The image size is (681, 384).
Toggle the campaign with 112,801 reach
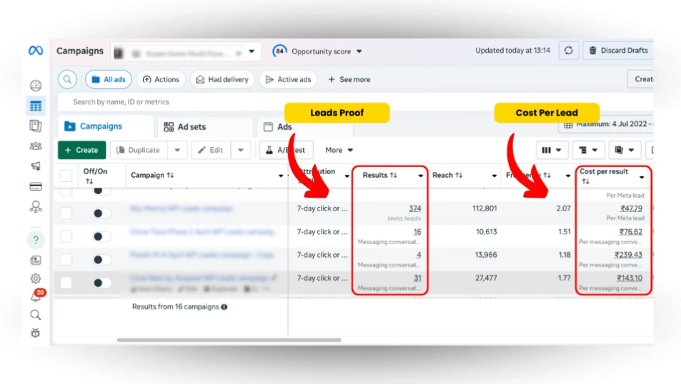pyautogui.click(x=101, y=213)
